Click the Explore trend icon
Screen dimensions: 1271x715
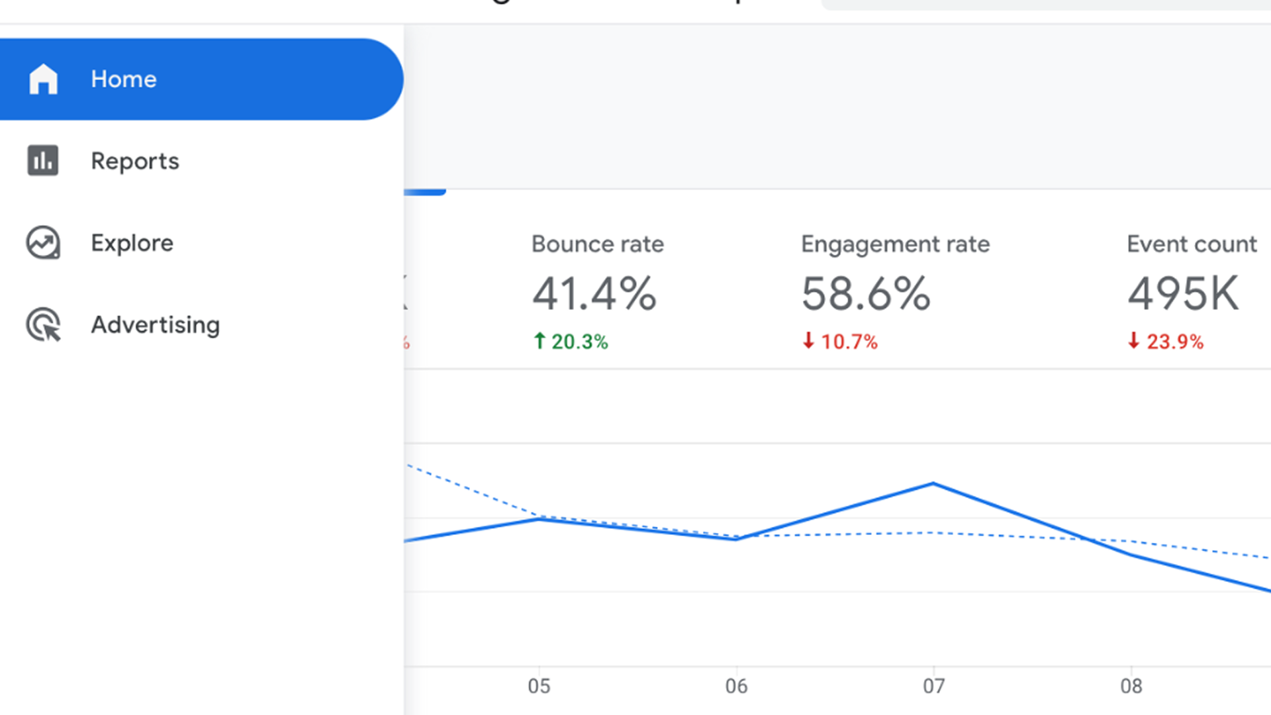[x=43, y=243]
